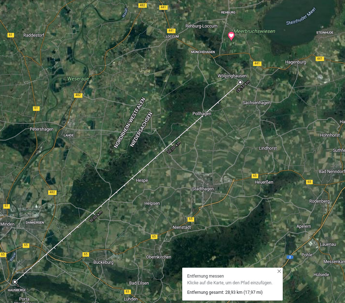Click the 65 road shield near Heuerßen
This screenshot has width=345, height=303.
(x=255, y=176)
